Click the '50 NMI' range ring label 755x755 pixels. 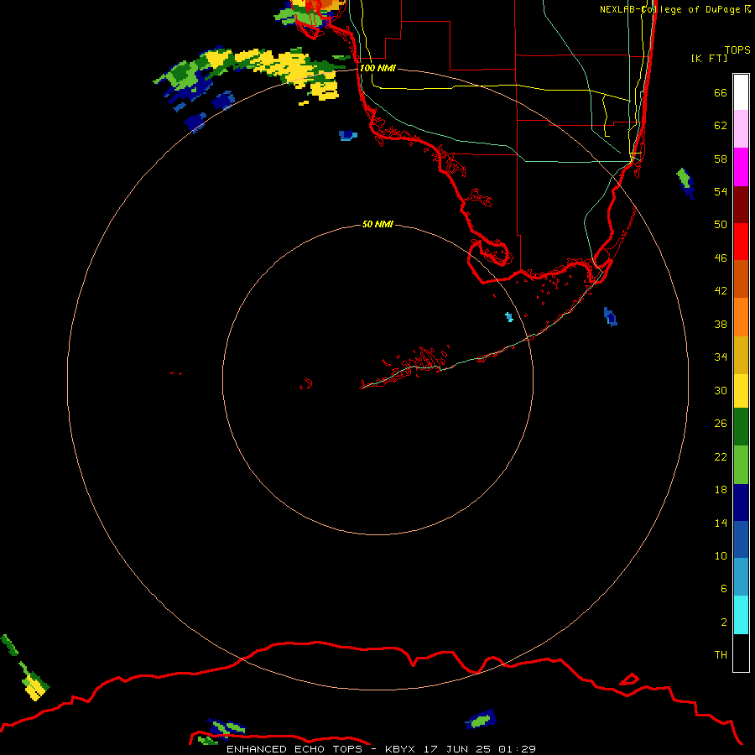(377, 224)
